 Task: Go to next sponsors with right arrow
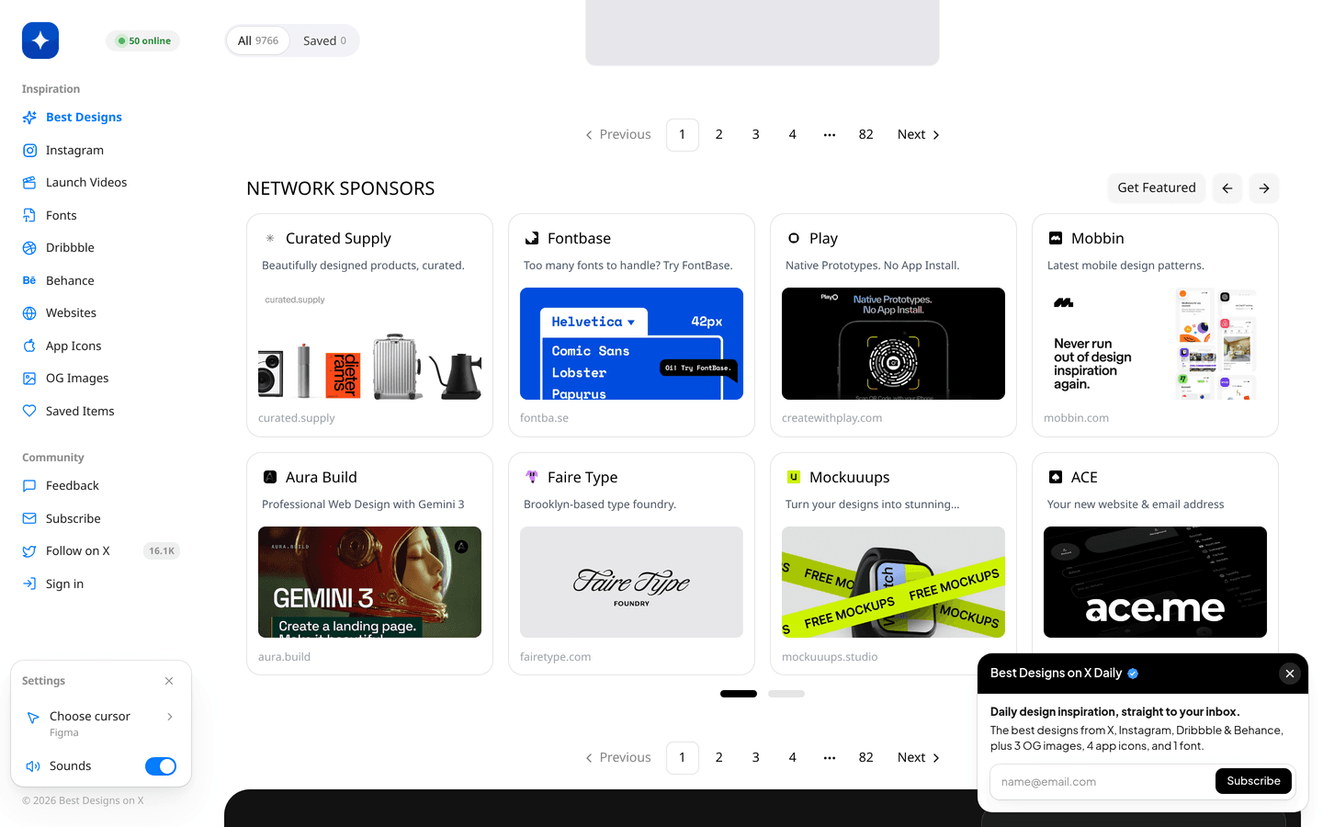tap(1264, 188)
